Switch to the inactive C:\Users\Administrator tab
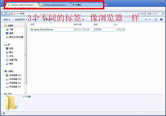 coord(55,5)
